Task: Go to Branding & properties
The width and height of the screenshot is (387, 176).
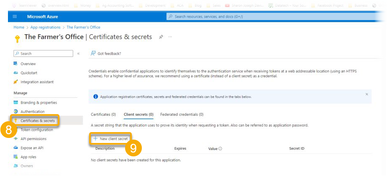Action: pyautogui.click(x=38, y=102)
